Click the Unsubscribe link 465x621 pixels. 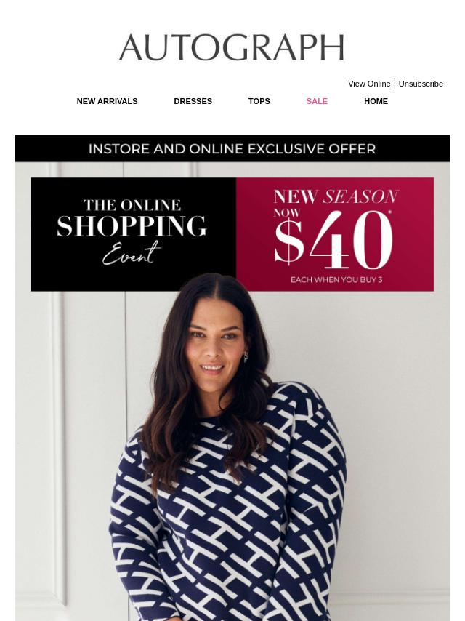(421, 84)
